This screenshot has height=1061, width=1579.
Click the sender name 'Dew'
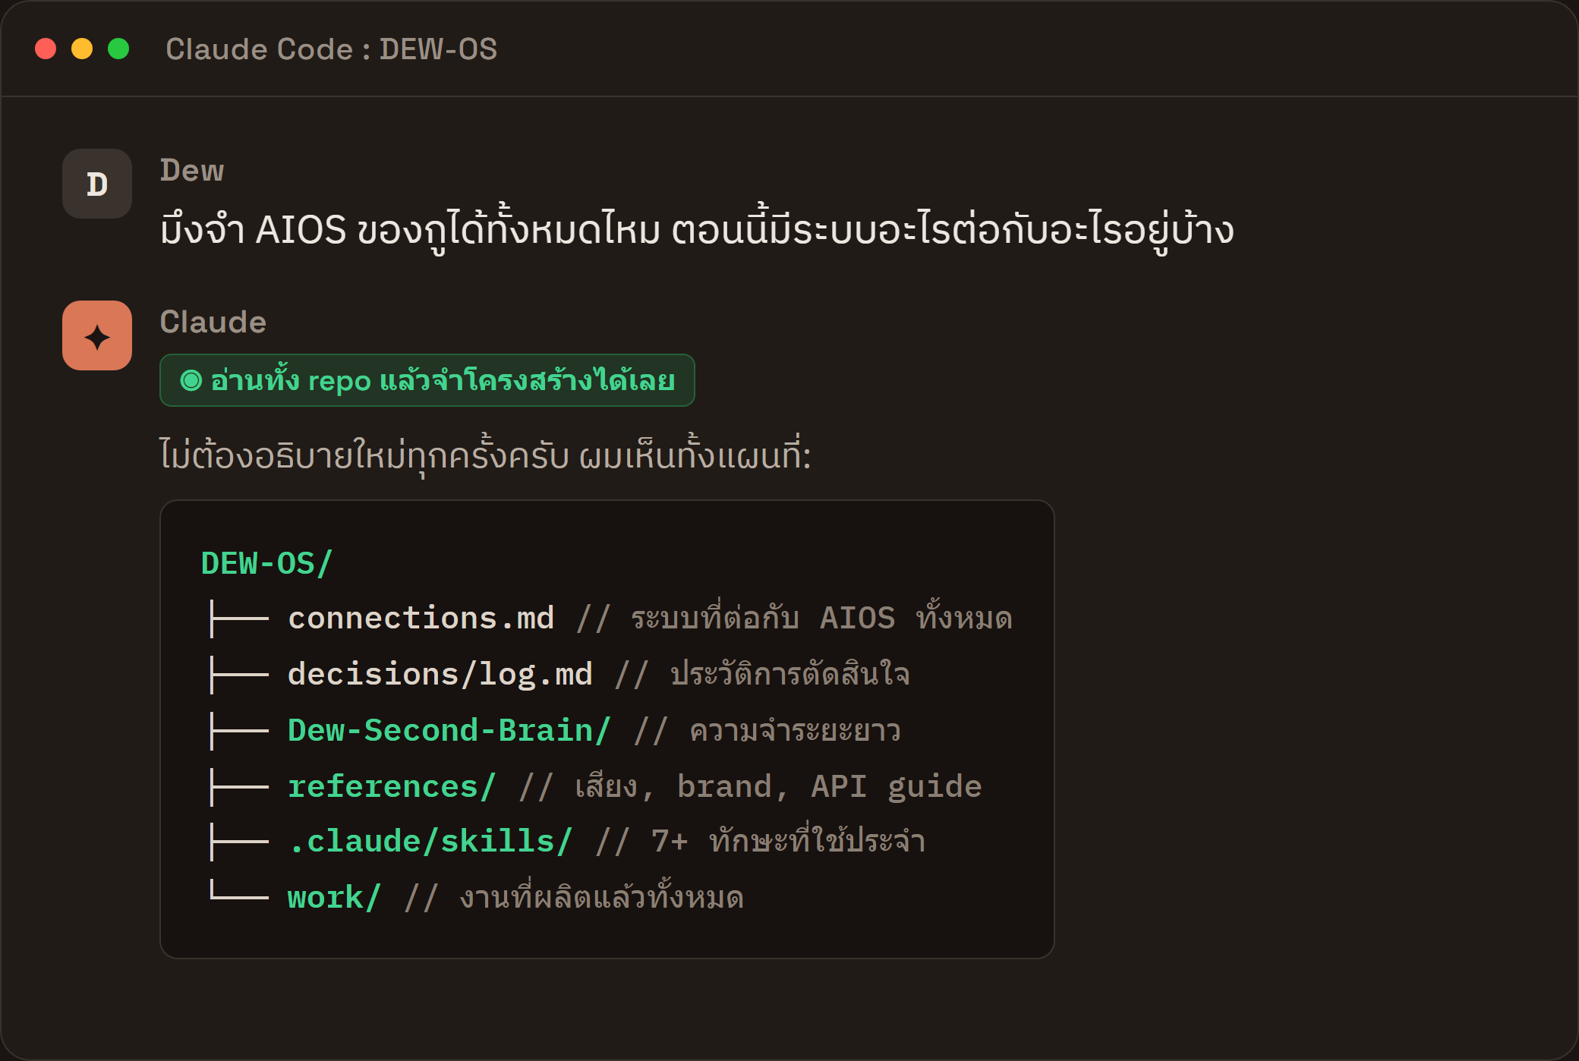192,170
